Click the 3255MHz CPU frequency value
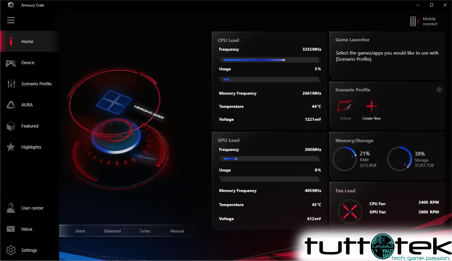The width and height of the screenshot is (452, 261). click(x=312, y=49)
